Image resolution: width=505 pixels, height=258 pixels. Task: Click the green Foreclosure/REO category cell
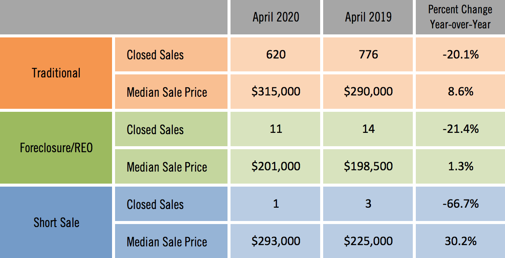click(56, 148)
